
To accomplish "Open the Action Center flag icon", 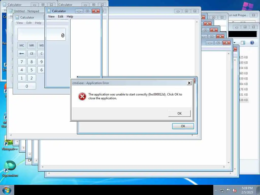I will pyautogui.click(x=228, y=190).
